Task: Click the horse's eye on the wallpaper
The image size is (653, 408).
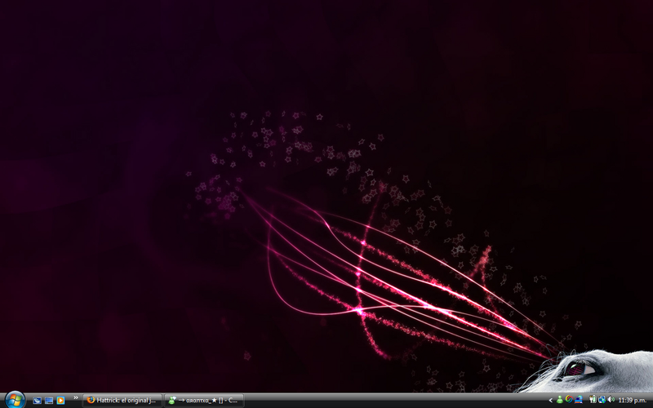Action: (x=576, y=369)
